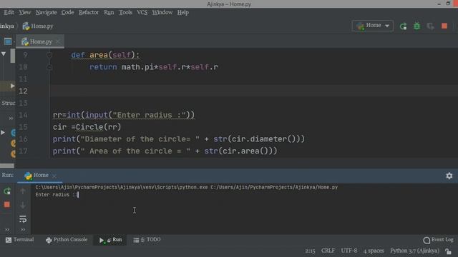458x257 pixels.
Task: Go down the stack trace arrow
Action: click(23, 205)
